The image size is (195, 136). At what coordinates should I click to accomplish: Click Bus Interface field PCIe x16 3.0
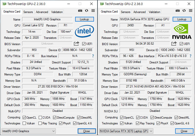[x=172, y=56]
